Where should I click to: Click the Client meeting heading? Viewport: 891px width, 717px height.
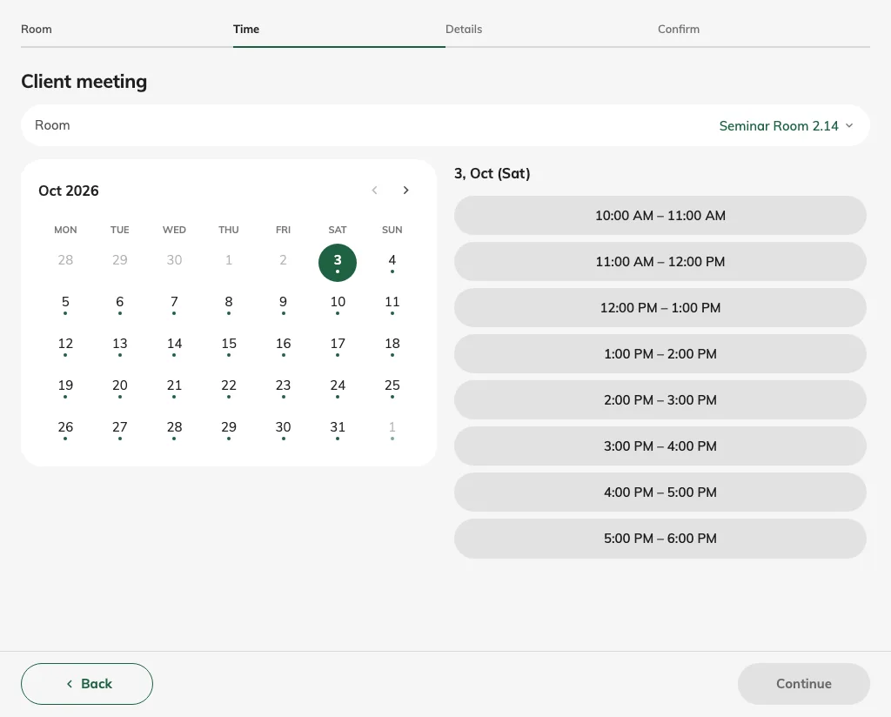pyautogui.click(x=84, y=81)
